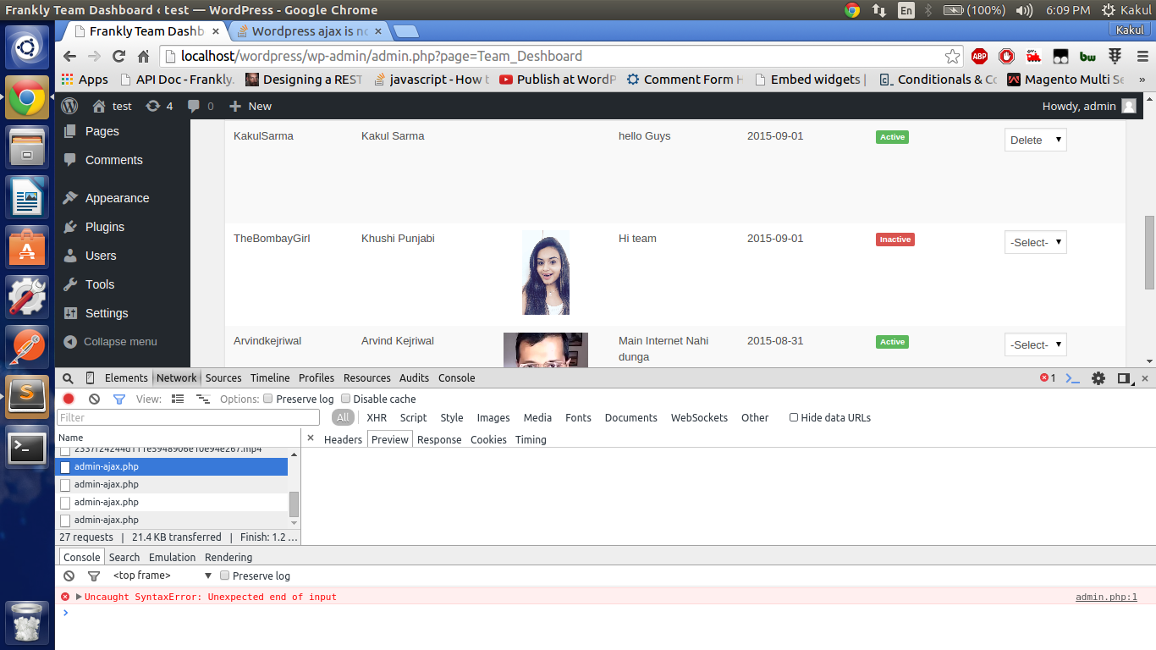This screenshot has width=1156, height=650.
Task: Click the DevTools record network log button
Action: pos(69,399)
